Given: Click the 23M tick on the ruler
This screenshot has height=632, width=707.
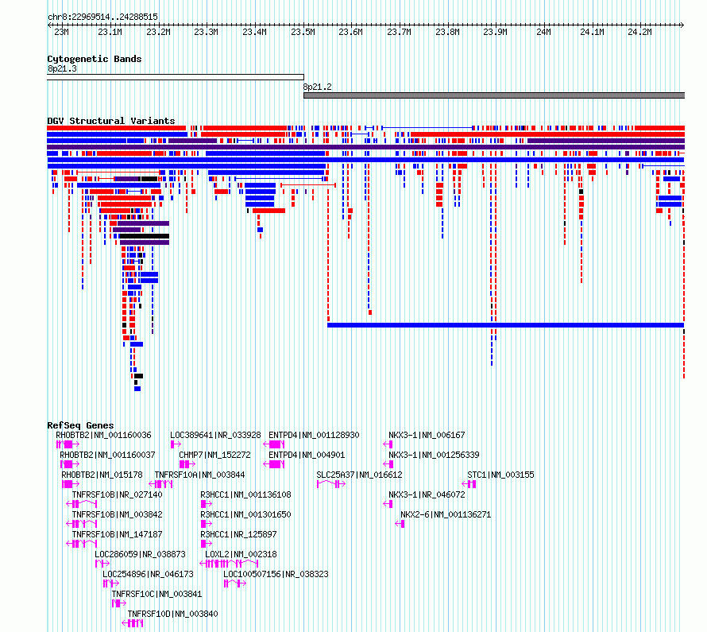Looking at the screenshot, I should click(x=61, y=32).
